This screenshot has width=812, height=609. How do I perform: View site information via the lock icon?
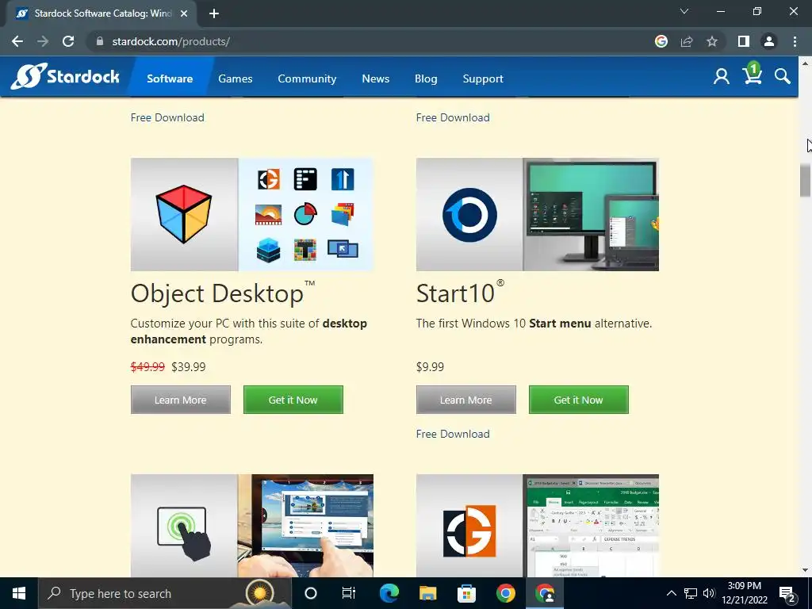(x=100, y=41)
